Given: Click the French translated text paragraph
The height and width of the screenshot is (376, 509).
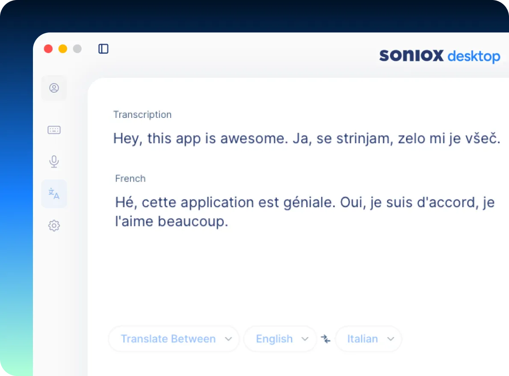Looking at the screenshot, I should tap(305, 211).
